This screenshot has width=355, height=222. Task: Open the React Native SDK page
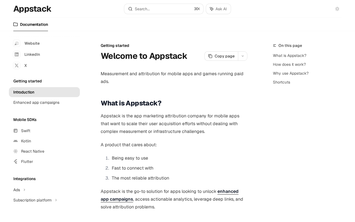pyautogui.click(x=32, y=151)
